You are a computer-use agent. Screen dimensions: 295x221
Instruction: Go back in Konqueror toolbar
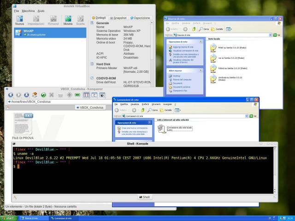tap(11, 95)
